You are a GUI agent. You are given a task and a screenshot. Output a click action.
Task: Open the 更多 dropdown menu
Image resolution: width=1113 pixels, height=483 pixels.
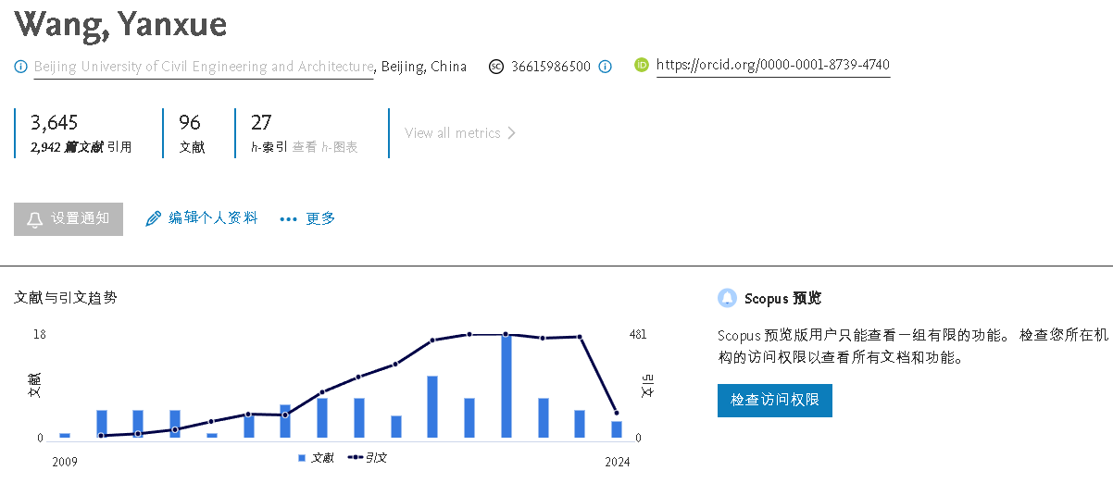coord(319,219)
